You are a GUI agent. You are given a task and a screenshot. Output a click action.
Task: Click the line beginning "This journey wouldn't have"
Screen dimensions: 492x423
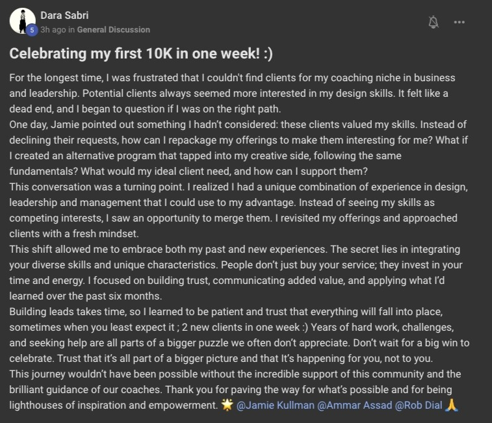(x=130, y=374)
